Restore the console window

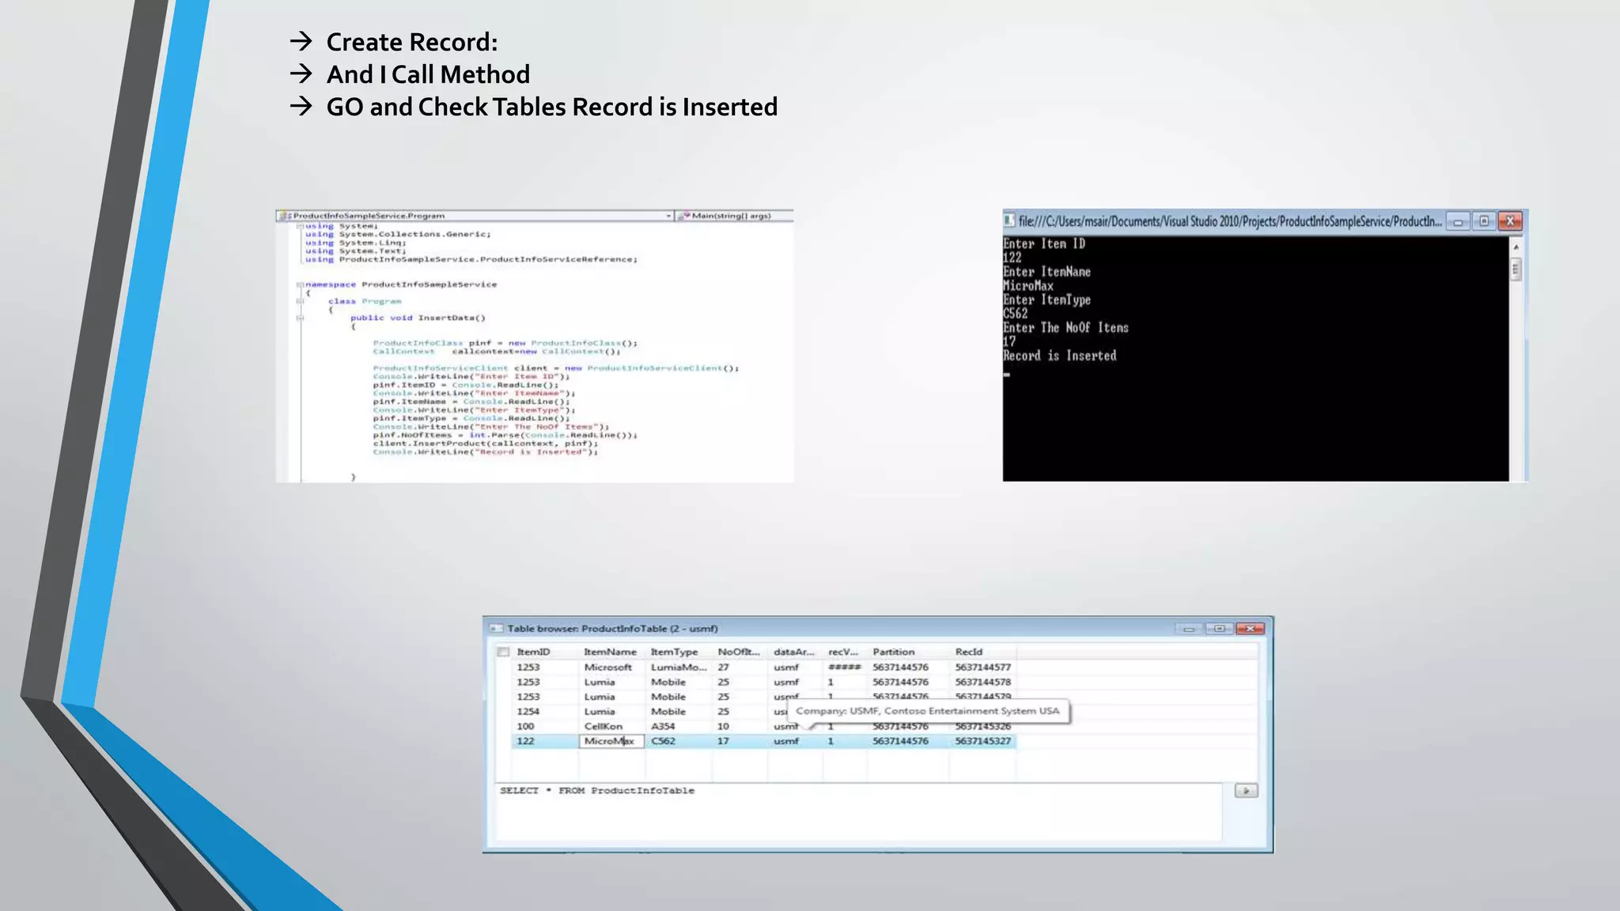coord(1484,221)
